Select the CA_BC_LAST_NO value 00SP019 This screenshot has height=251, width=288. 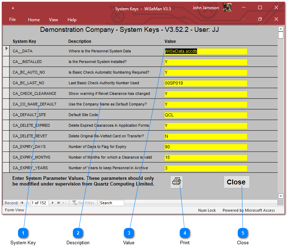(x=206, y=83)
